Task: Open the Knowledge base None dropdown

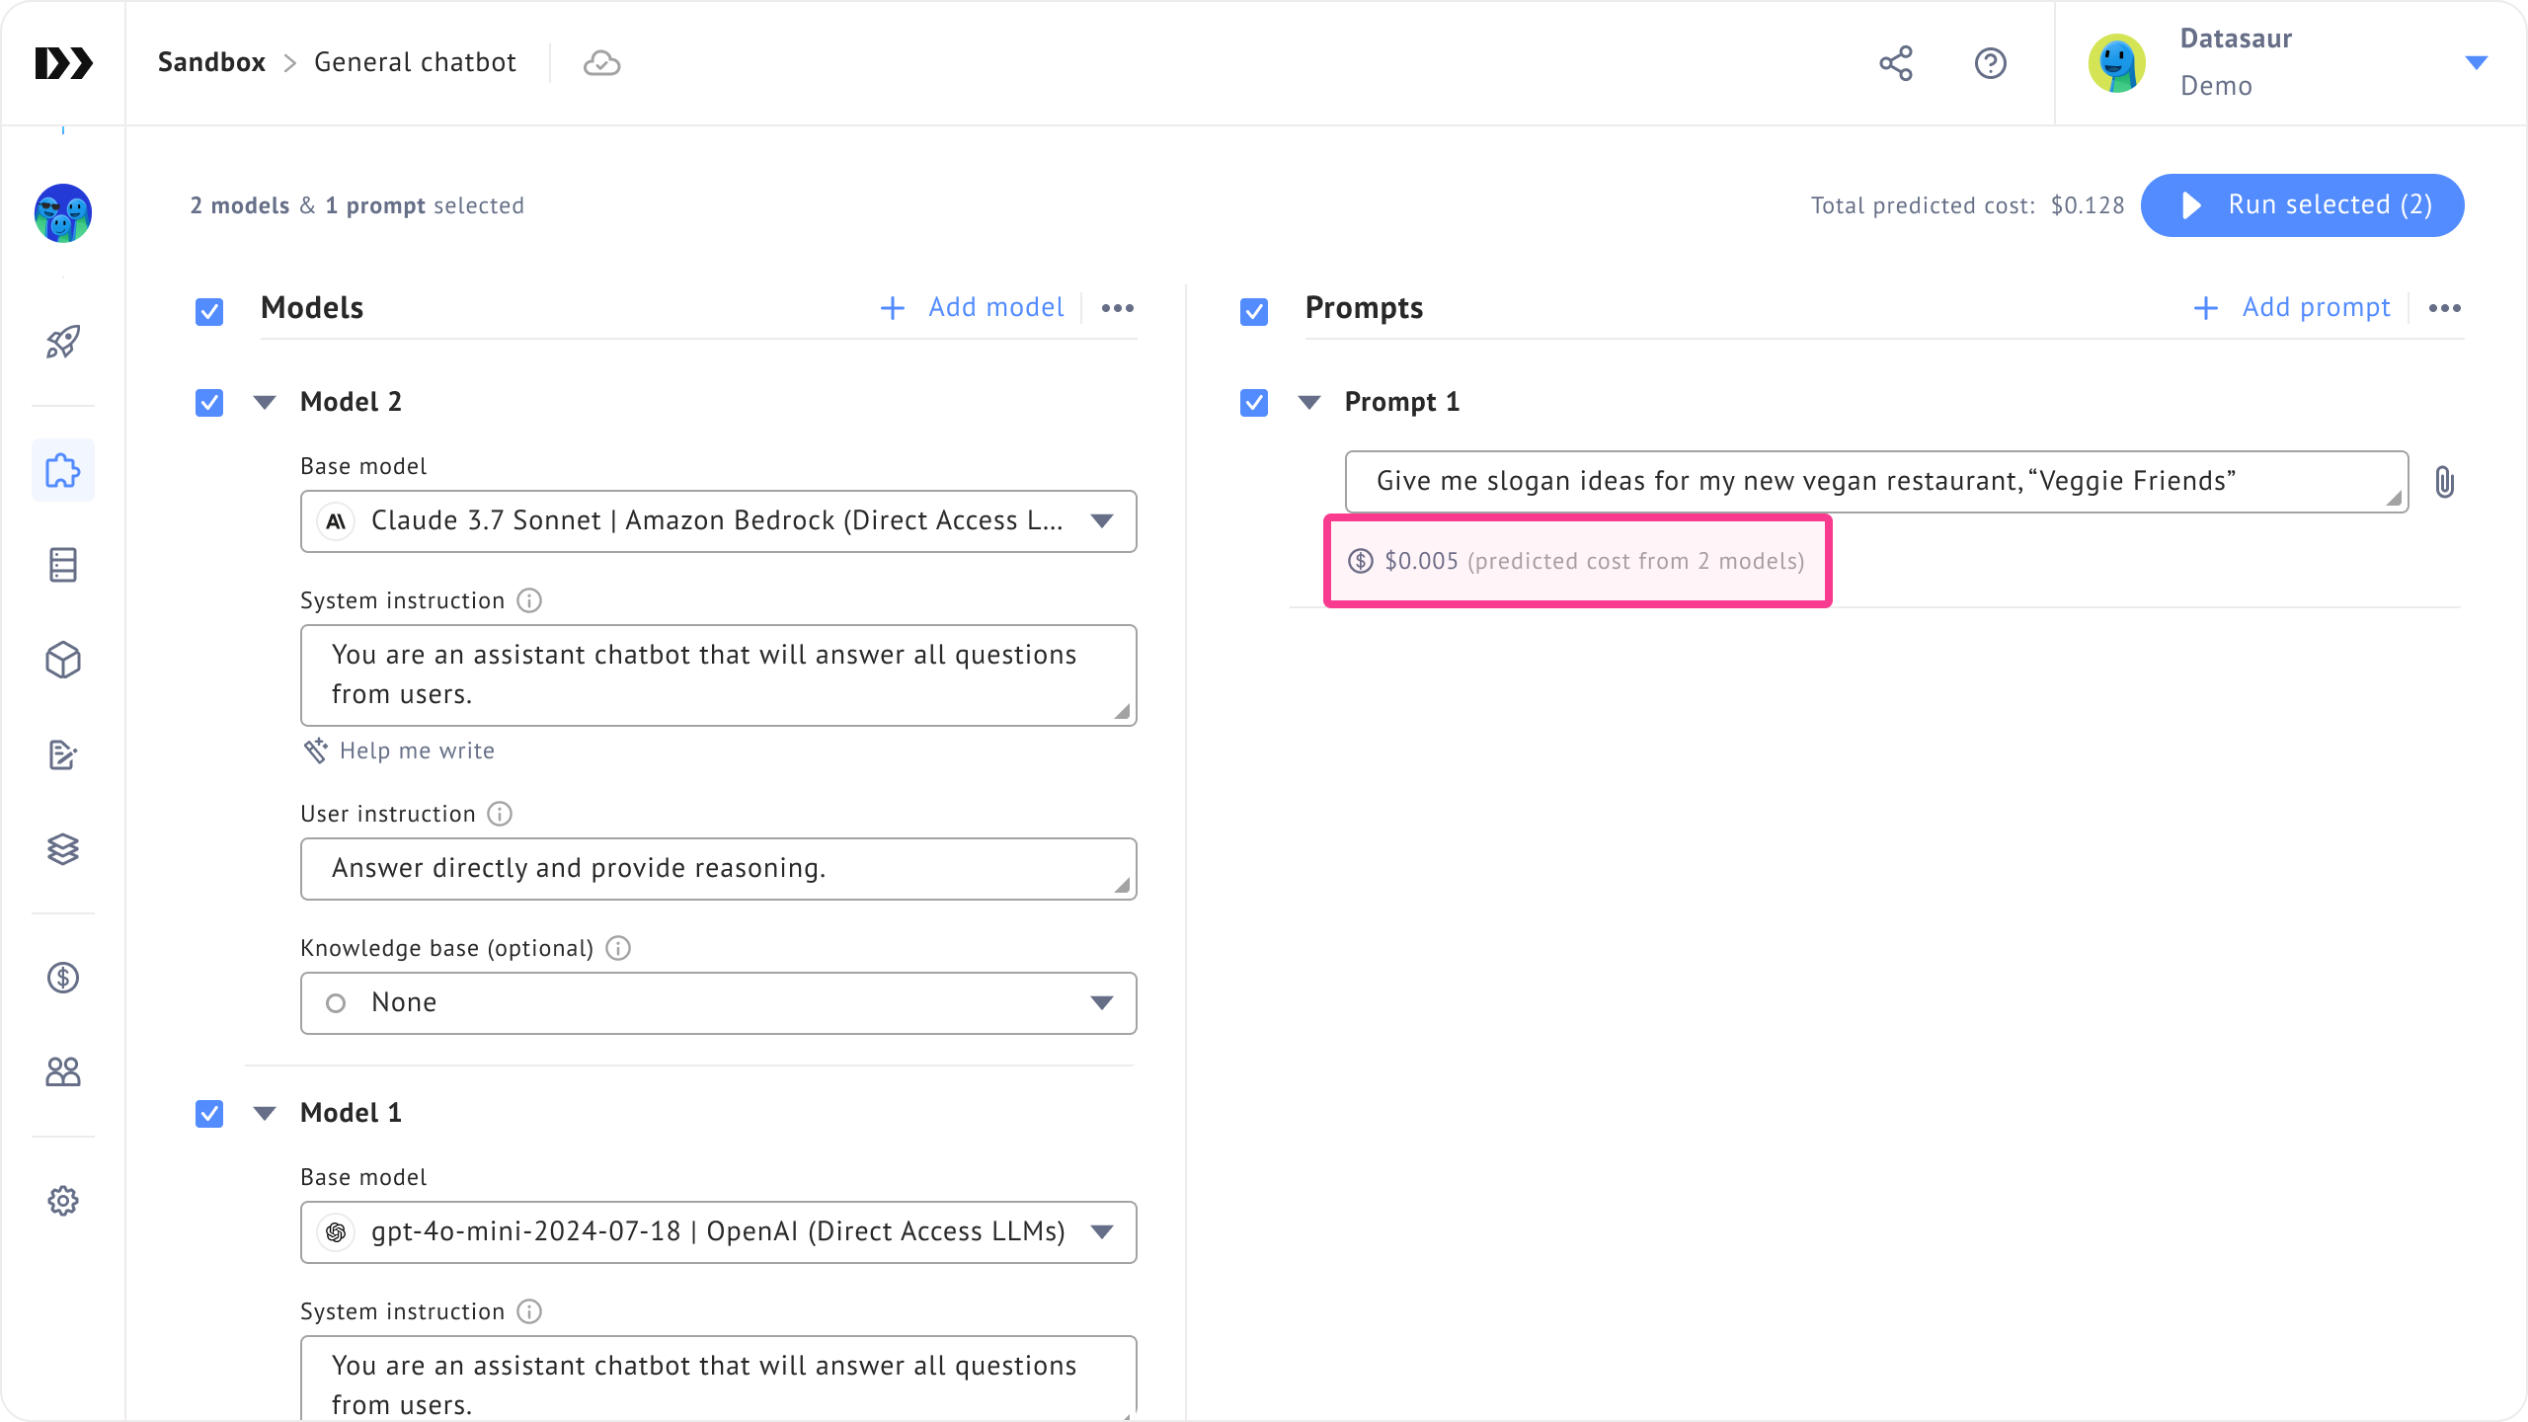Action: click(718, 1003)
